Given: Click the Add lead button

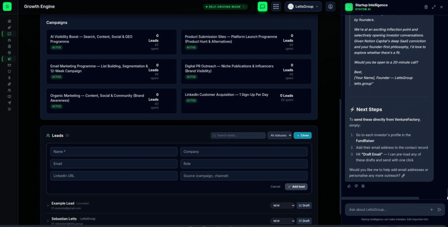Looking at the screenshot, I should (x=296, y=187).
